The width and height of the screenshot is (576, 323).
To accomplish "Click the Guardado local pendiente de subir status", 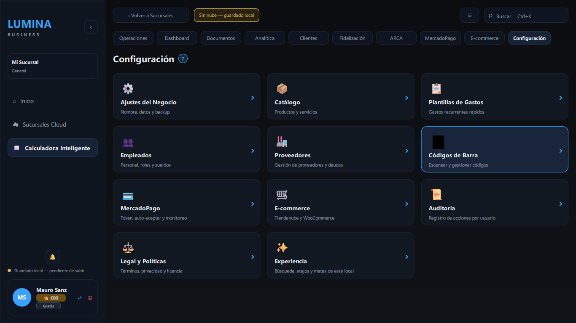I will tap(46, 270).
